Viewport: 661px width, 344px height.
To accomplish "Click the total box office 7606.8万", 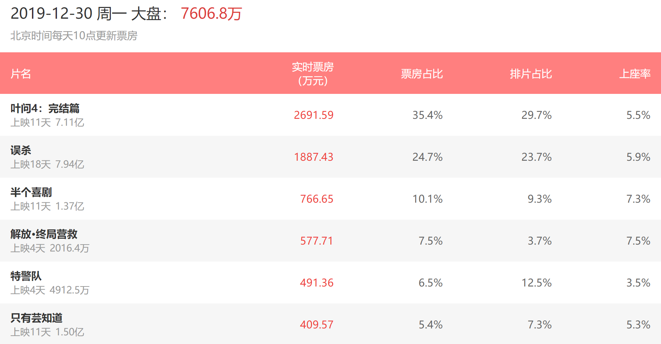I will pyautogui.click(x=211, y=14).
